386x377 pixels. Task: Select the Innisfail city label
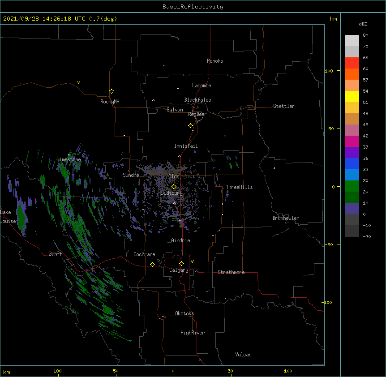click(x=186, y=146)
